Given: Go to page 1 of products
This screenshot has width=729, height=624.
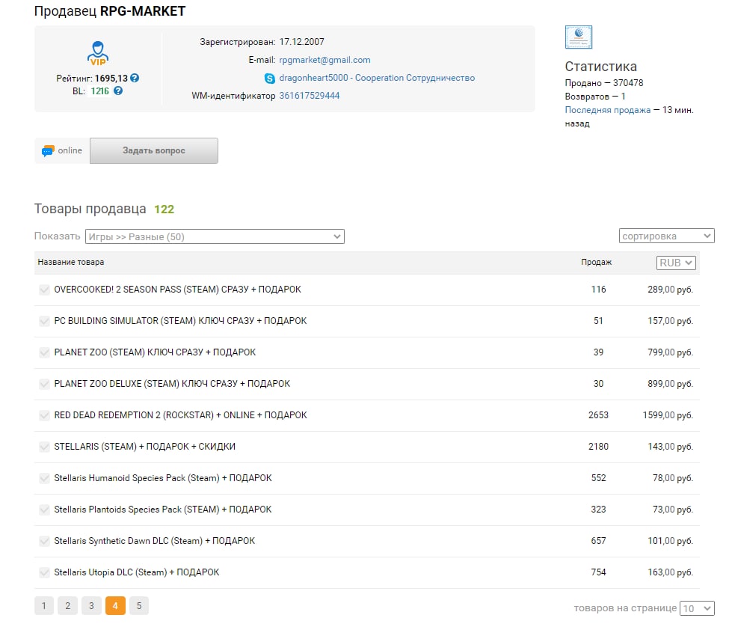Looking at the screenshot, I should pos(43,605).
